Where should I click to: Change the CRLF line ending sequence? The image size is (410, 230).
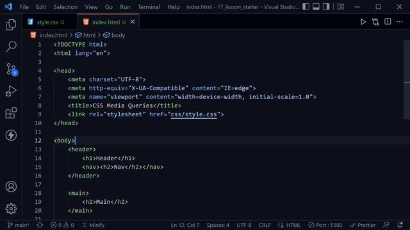point(265,225)
